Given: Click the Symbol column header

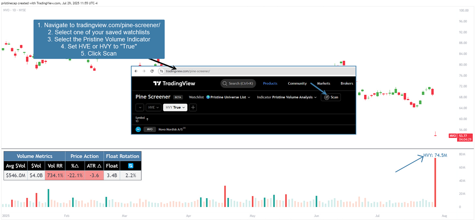Looking at the screenshot, I should (140, 117).
